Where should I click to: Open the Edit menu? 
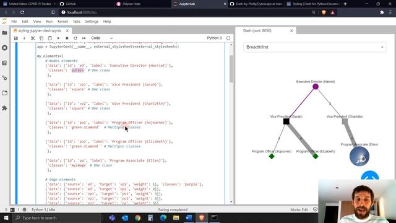(x=25, y=22)
